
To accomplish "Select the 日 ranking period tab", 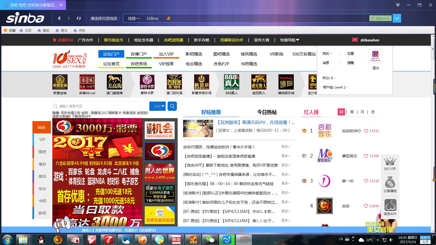I will tap(341, 112).
